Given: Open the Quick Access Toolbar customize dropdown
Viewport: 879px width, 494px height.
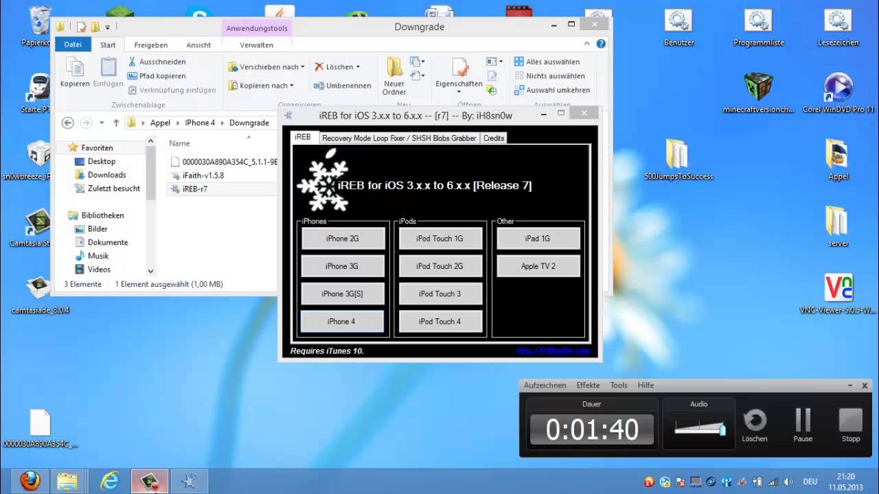Looking at the screenshot, I should coord(108,27).
